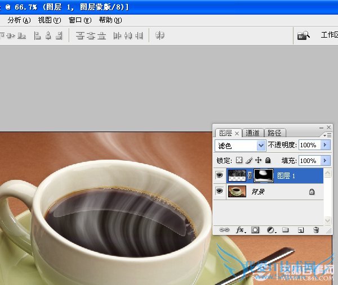Switch to the 路径 tab
This screenshot has width=338, height=285.
coord(274,133)
